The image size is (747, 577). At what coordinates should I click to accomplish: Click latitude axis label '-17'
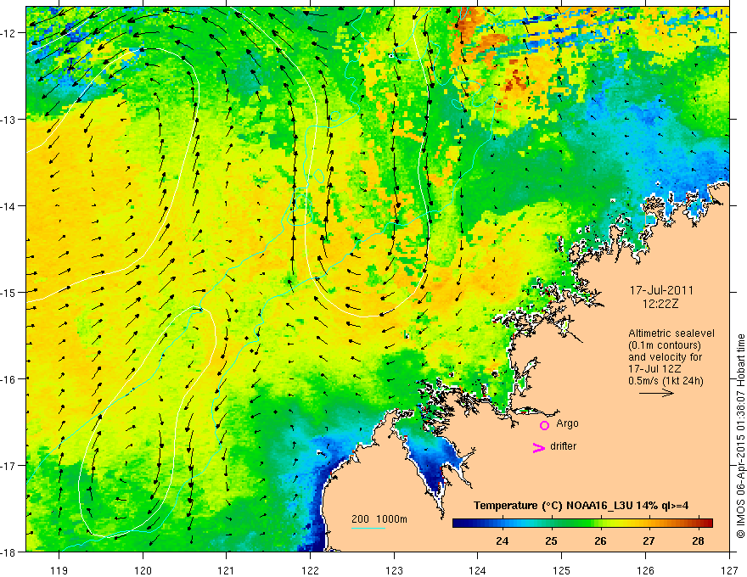click(9, 466)
